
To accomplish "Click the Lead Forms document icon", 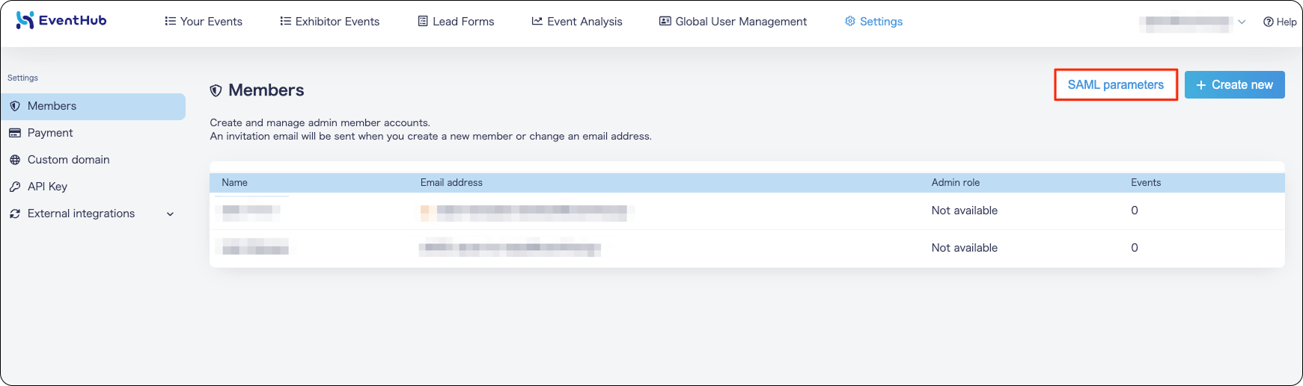I will 423,22.
